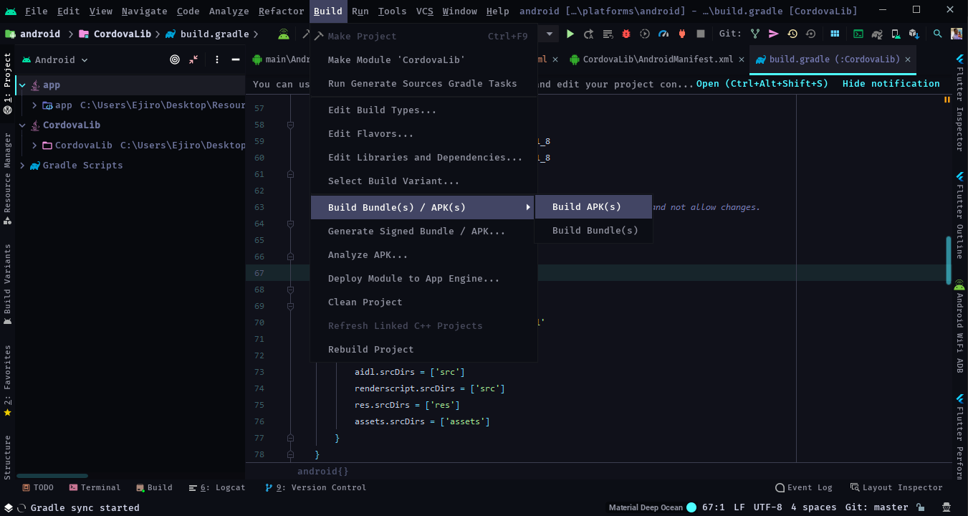Select Build Bundle(s) from the submenu
The image size is (968, 516).
pos(593,231)
